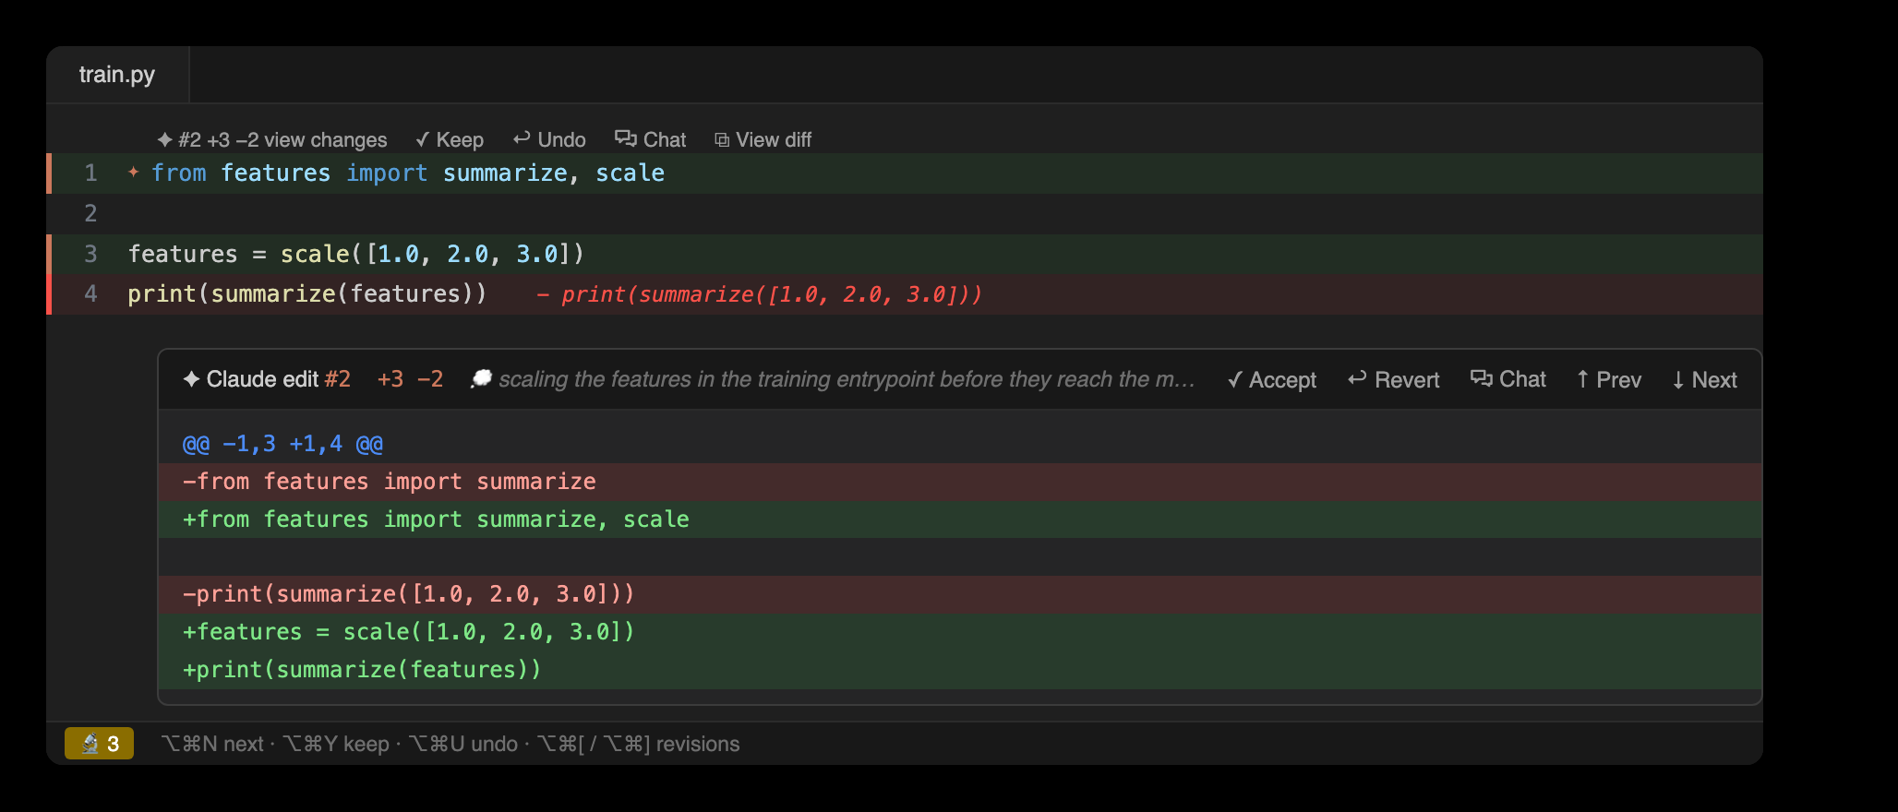This screenshot has height=812, width=1898.
Task: Click the −2 deletions count in edit header
Action: (x=430, y=379)
